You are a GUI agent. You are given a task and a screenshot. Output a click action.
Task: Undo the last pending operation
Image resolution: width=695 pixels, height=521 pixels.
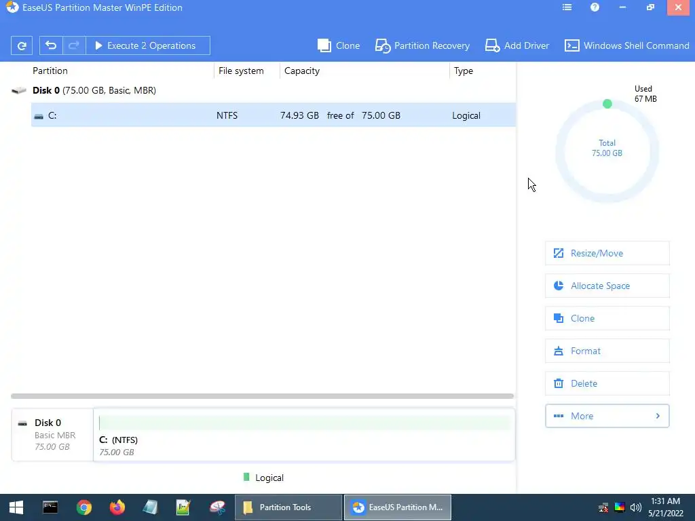(51, 45)
